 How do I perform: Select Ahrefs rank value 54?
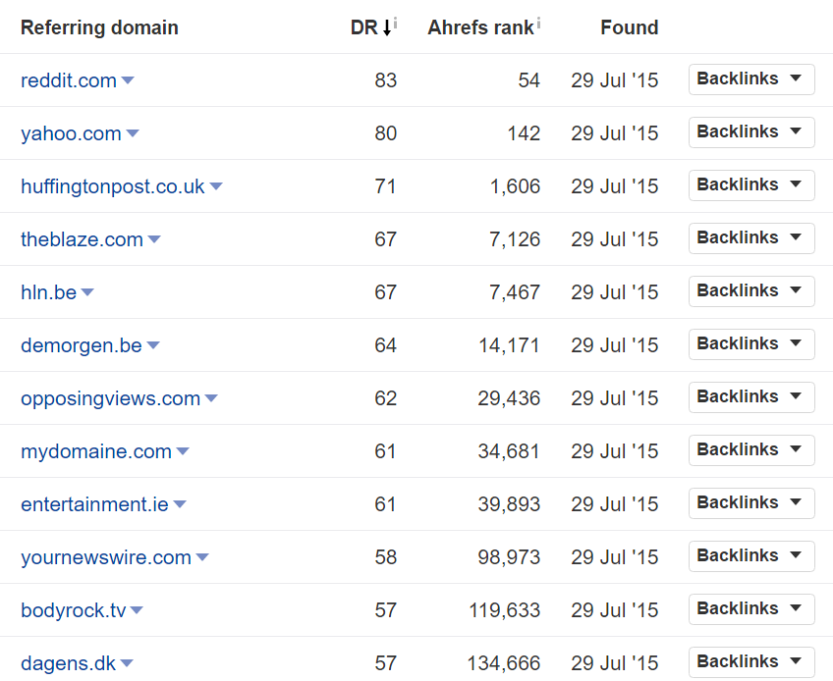click(529, 80)
